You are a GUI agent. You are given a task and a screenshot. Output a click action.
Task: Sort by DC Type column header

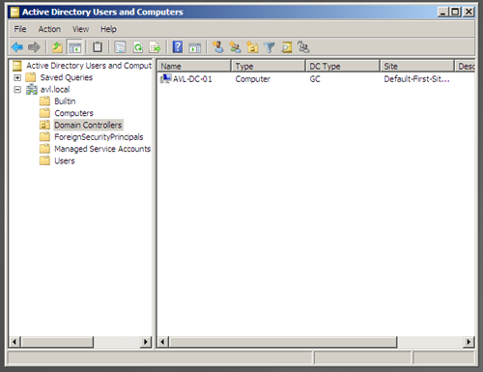[343, 66]
